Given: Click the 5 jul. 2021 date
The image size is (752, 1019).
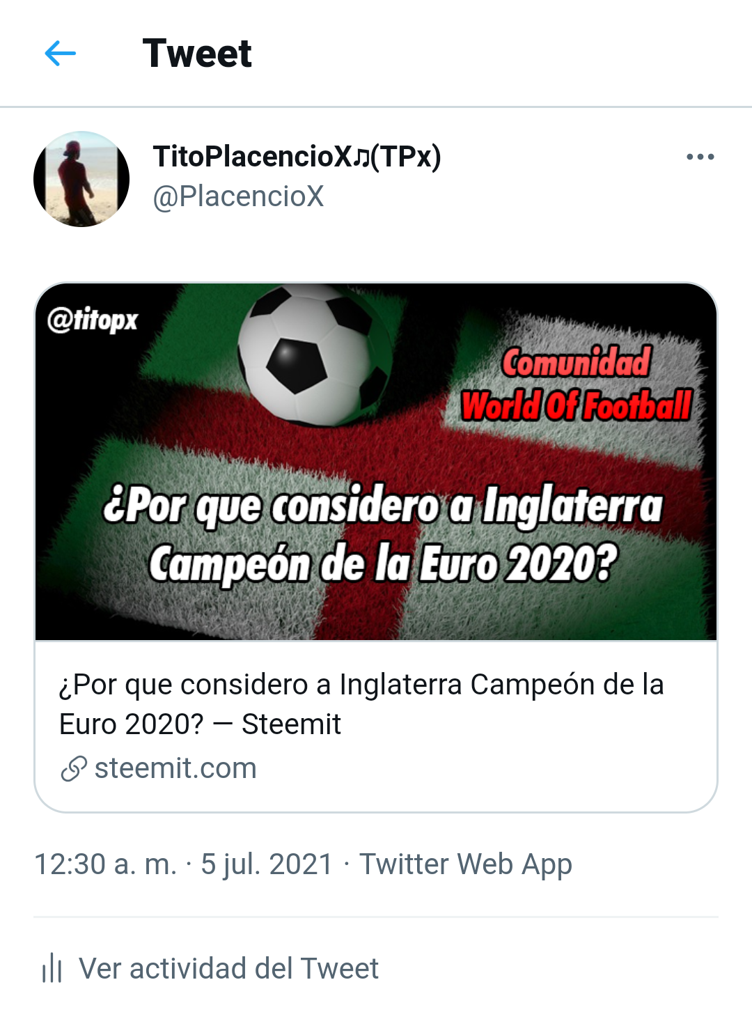Looking at the screenshot, I should (267, 864).
